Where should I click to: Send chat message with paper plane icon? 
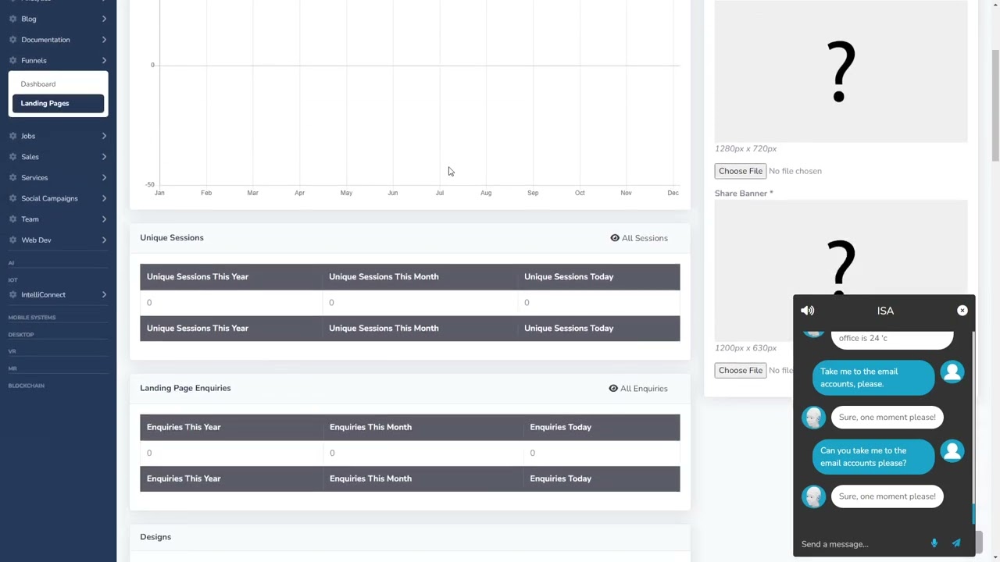[955, 543]
